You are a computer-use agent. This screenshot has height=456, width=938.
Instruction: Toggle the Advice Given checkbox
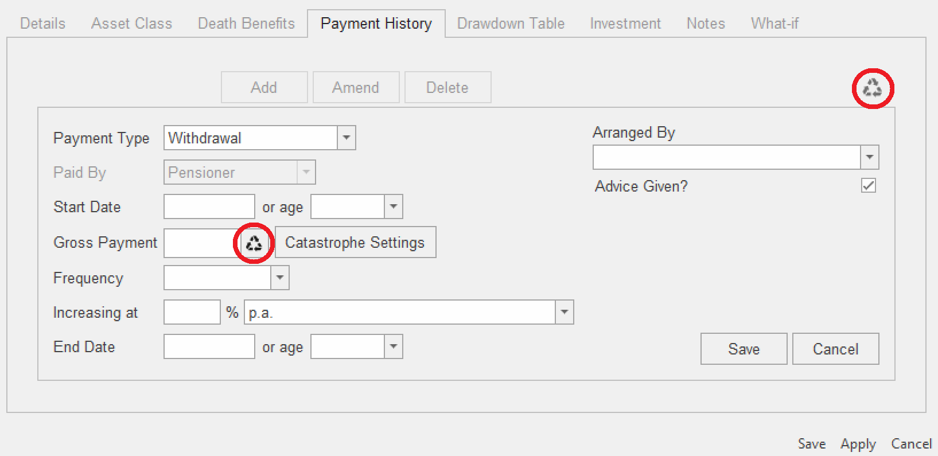pos(868,186)
